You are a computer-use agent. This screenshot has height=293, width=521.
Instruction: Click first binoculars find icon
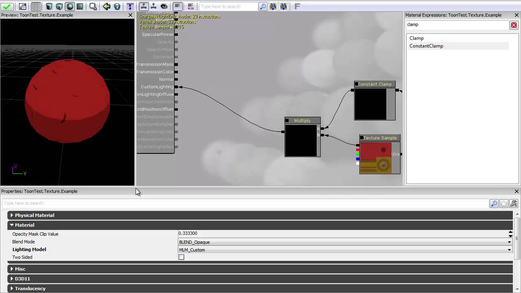(x=273, y=7)
